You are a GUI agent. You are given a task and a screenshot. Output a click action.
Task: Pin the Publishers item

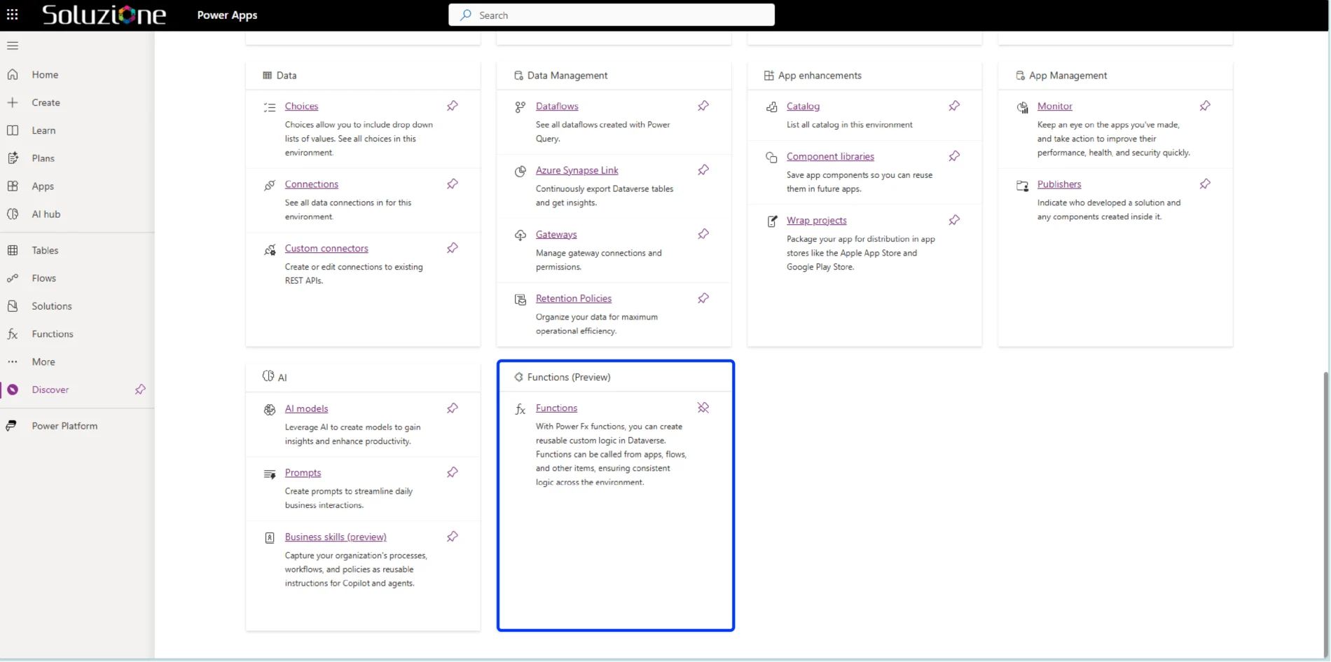(1205, 184)
